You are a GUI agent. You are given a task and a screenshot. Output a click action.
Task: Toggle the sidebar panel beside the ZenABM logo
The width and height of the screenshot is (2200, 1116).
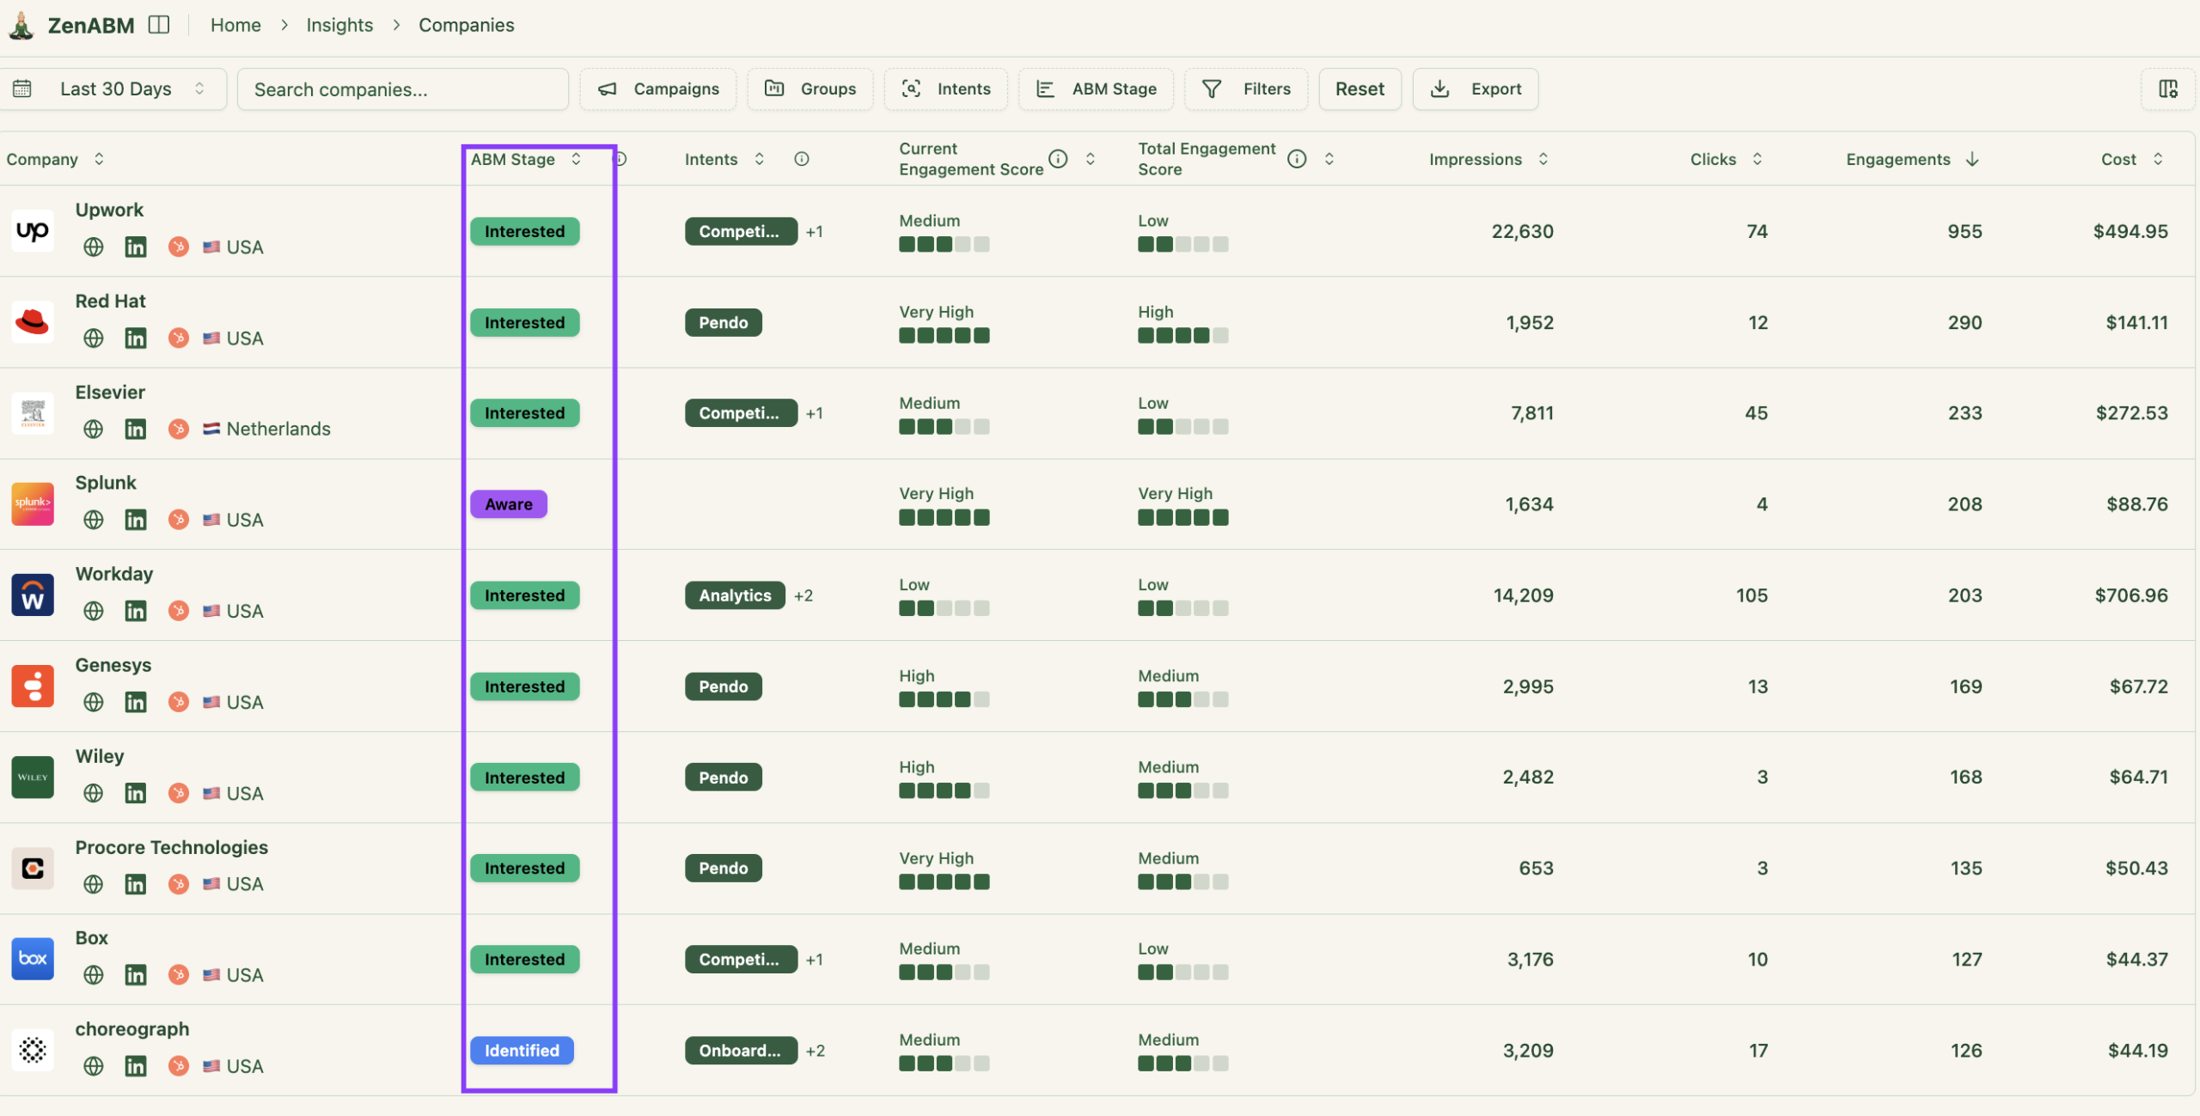(x=160, y=25)
